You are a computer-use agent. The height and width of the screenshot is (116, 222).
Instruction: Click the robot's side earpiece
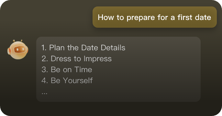[9, 51]
